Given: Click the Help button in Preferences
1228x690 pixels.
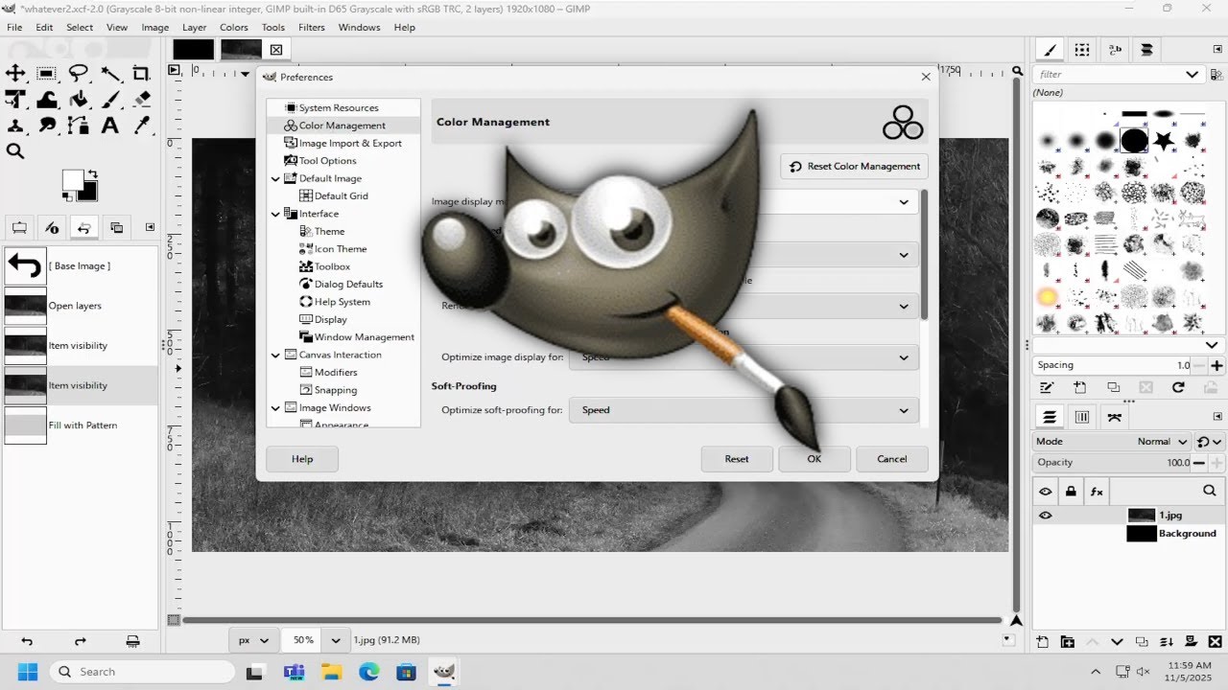Looking at the screenshot, I should click(302, 459).
